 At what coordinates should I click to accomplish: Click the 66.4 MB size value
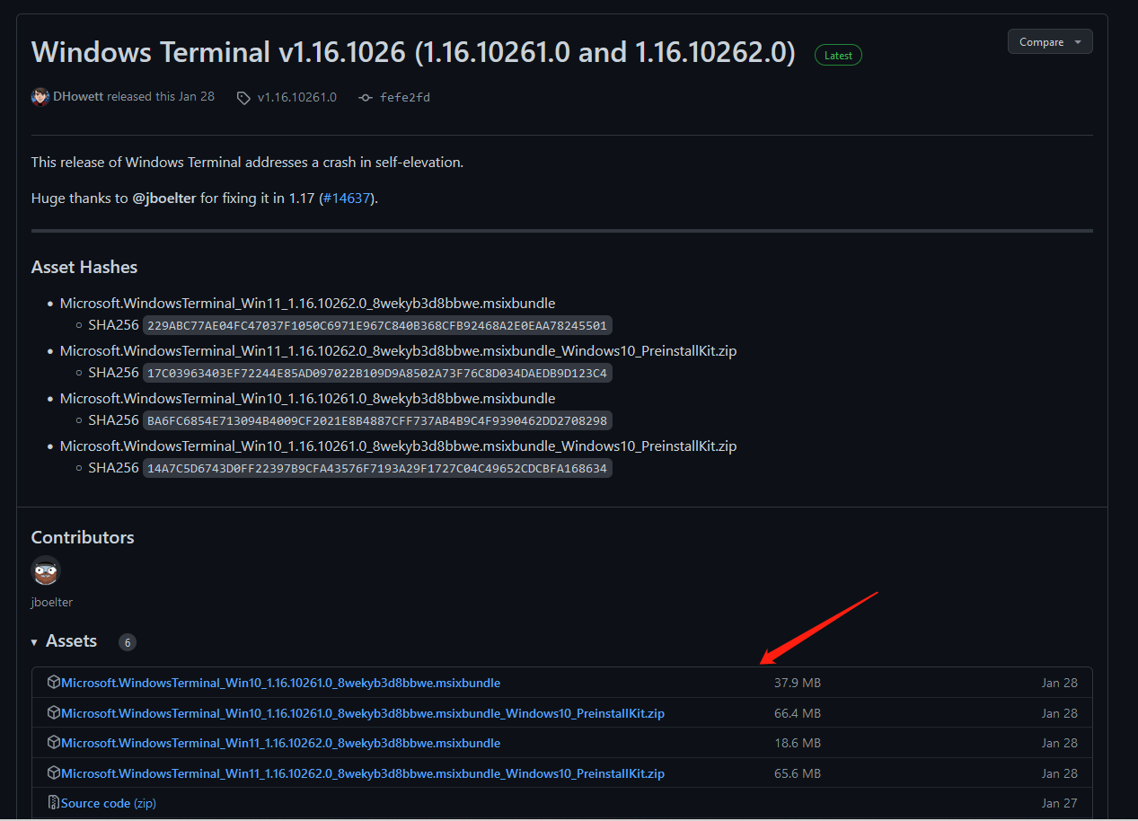click(x=798, y=713)
